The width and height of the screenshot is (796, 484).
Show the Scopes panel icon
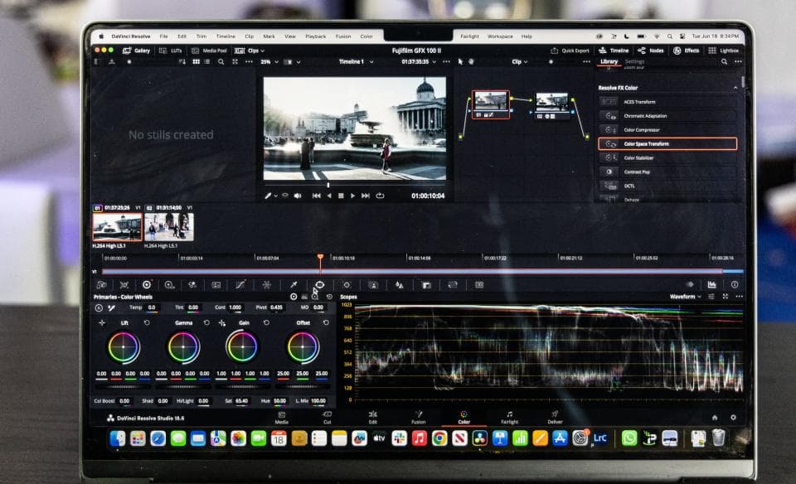pos(711,284)
